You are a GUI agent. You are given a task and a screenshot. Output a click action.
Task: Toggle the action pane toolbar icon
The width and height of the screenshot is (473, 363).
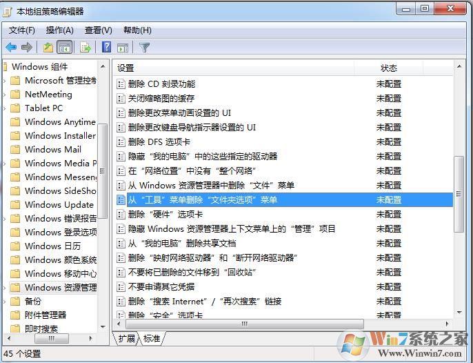(123, 48)
